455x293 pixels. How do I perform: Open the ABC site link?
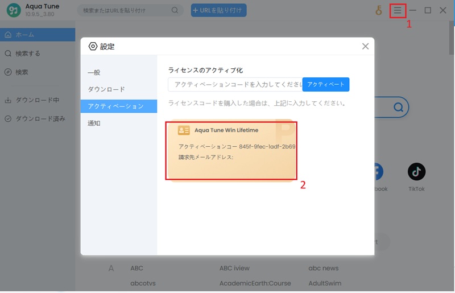click(x=136, y=268)
